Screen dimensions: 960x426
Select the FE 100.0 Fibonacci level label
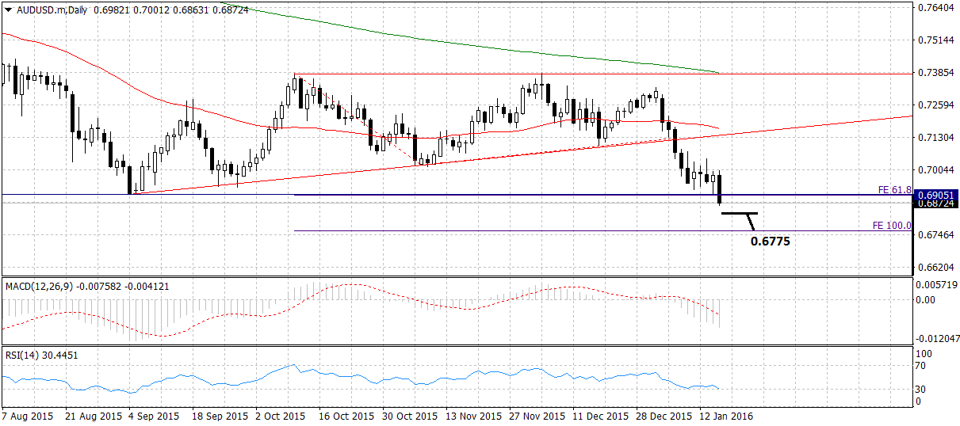pos(891,226)
